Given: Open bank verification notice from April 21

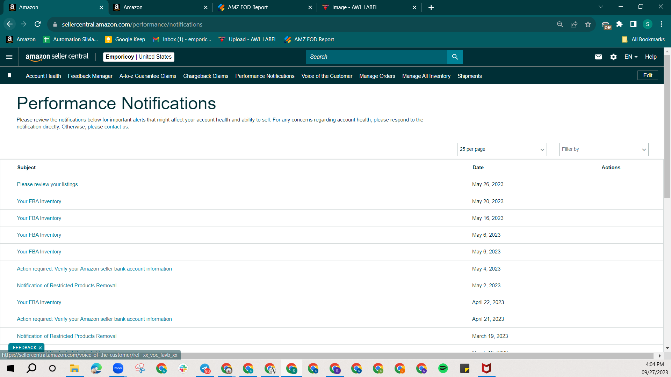Looking at the screenshot, I should [94, 319].
